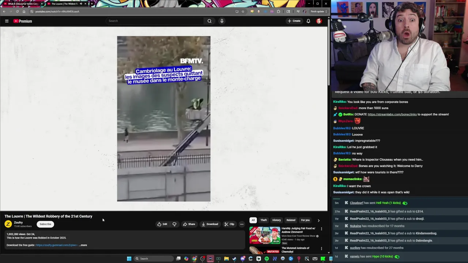Open Steam from the taskbar
Screen dimensions: 468x263
234,259
